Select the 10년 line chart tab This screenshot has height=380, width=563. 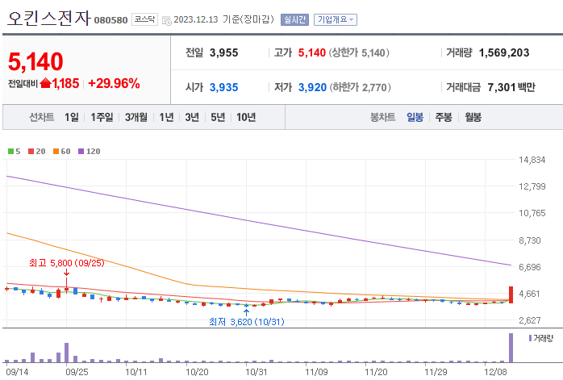pos(246,117)
